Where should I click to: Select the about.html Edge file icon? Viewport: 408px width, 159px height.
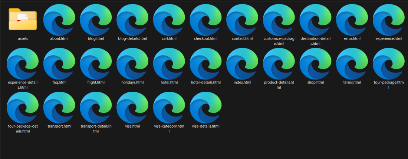59,20
